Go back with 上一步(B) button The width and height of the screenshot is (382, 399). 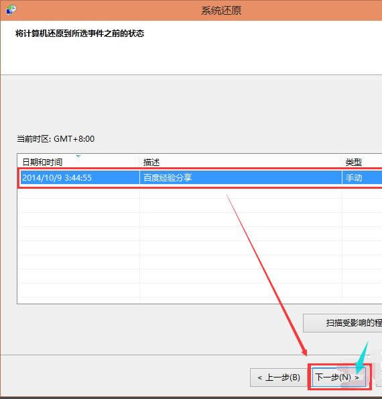(279, 378)
